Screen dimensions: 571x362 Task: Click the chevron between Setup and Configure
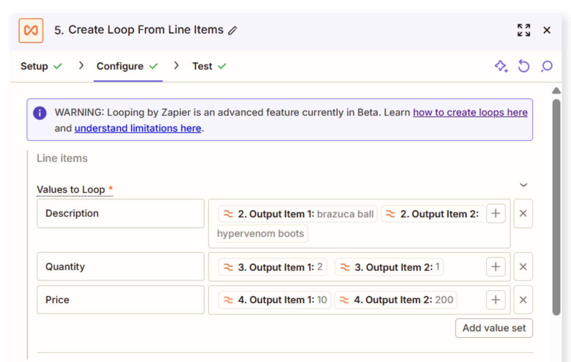81,66
